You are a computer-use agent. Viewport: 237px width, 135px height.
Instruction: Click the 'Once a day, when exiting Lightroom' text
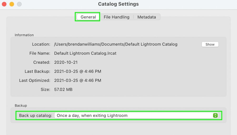pos(92,115)
